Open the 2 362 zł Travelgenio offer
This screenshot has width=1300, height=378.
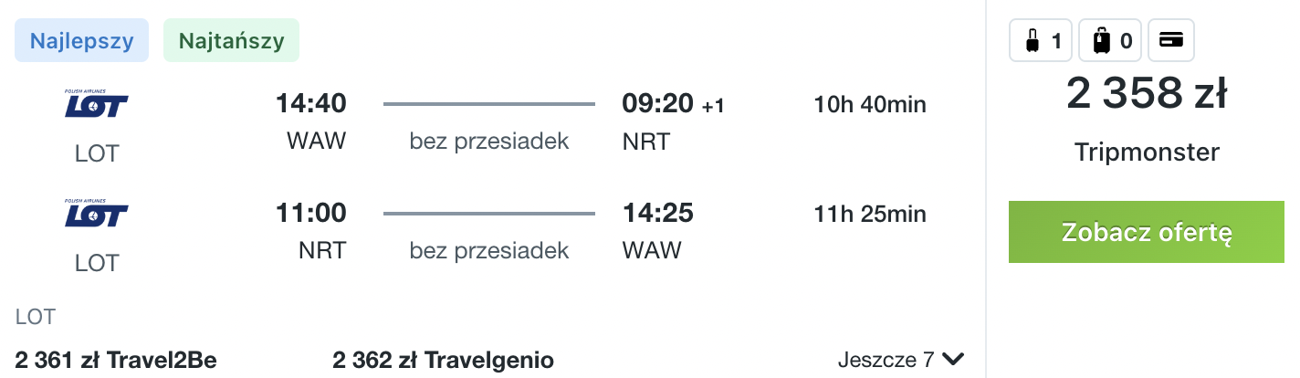coord(443,360)
